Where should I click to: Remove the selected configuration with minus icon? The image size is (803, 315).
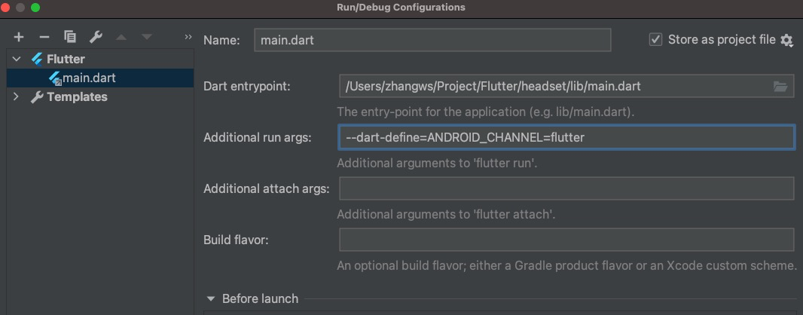[44, 37]
